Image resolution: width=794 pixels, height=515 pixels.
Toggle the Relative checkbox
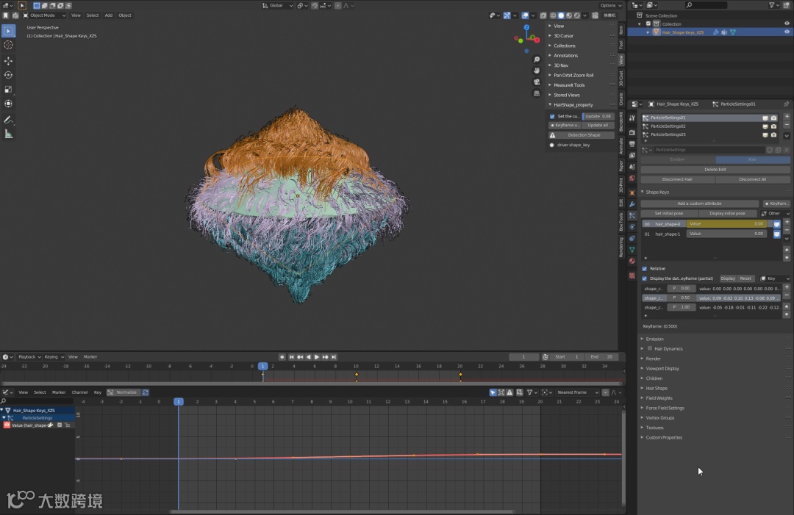tap(645, 269)
